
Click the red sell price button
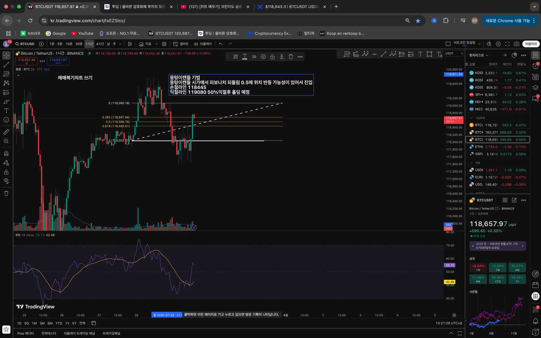pos(27,61)
